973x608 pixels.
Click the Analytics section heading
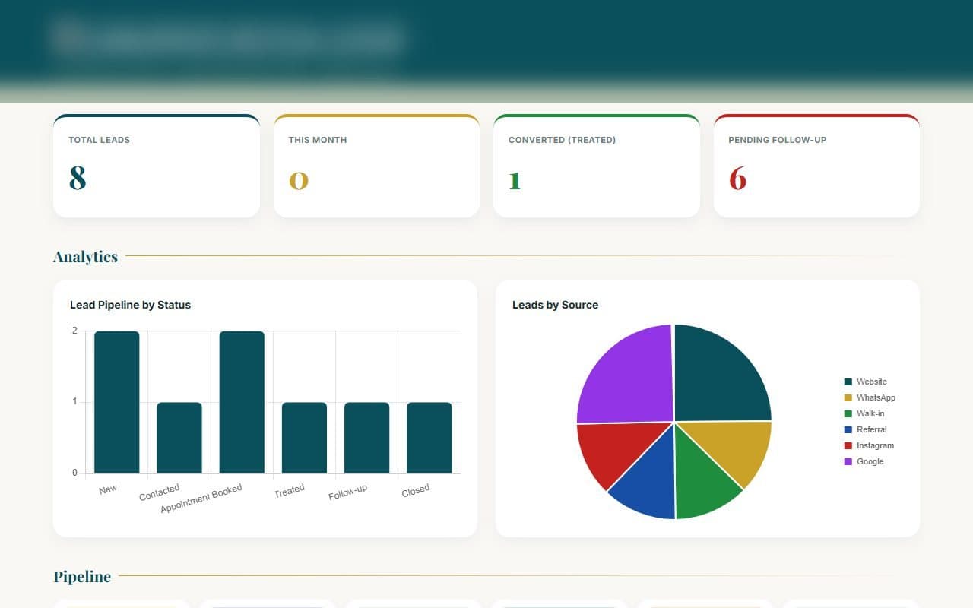coord(85,257)
